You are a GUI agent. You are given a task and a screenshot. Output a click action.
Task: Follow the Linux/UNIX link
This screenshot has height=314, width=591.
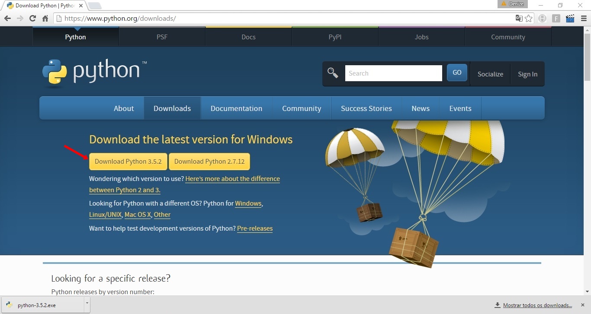(x=106, y=215)
